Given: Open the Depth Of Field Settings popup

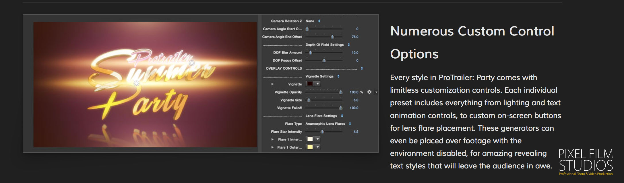Looking at the screenshot, I should [327, 45].
